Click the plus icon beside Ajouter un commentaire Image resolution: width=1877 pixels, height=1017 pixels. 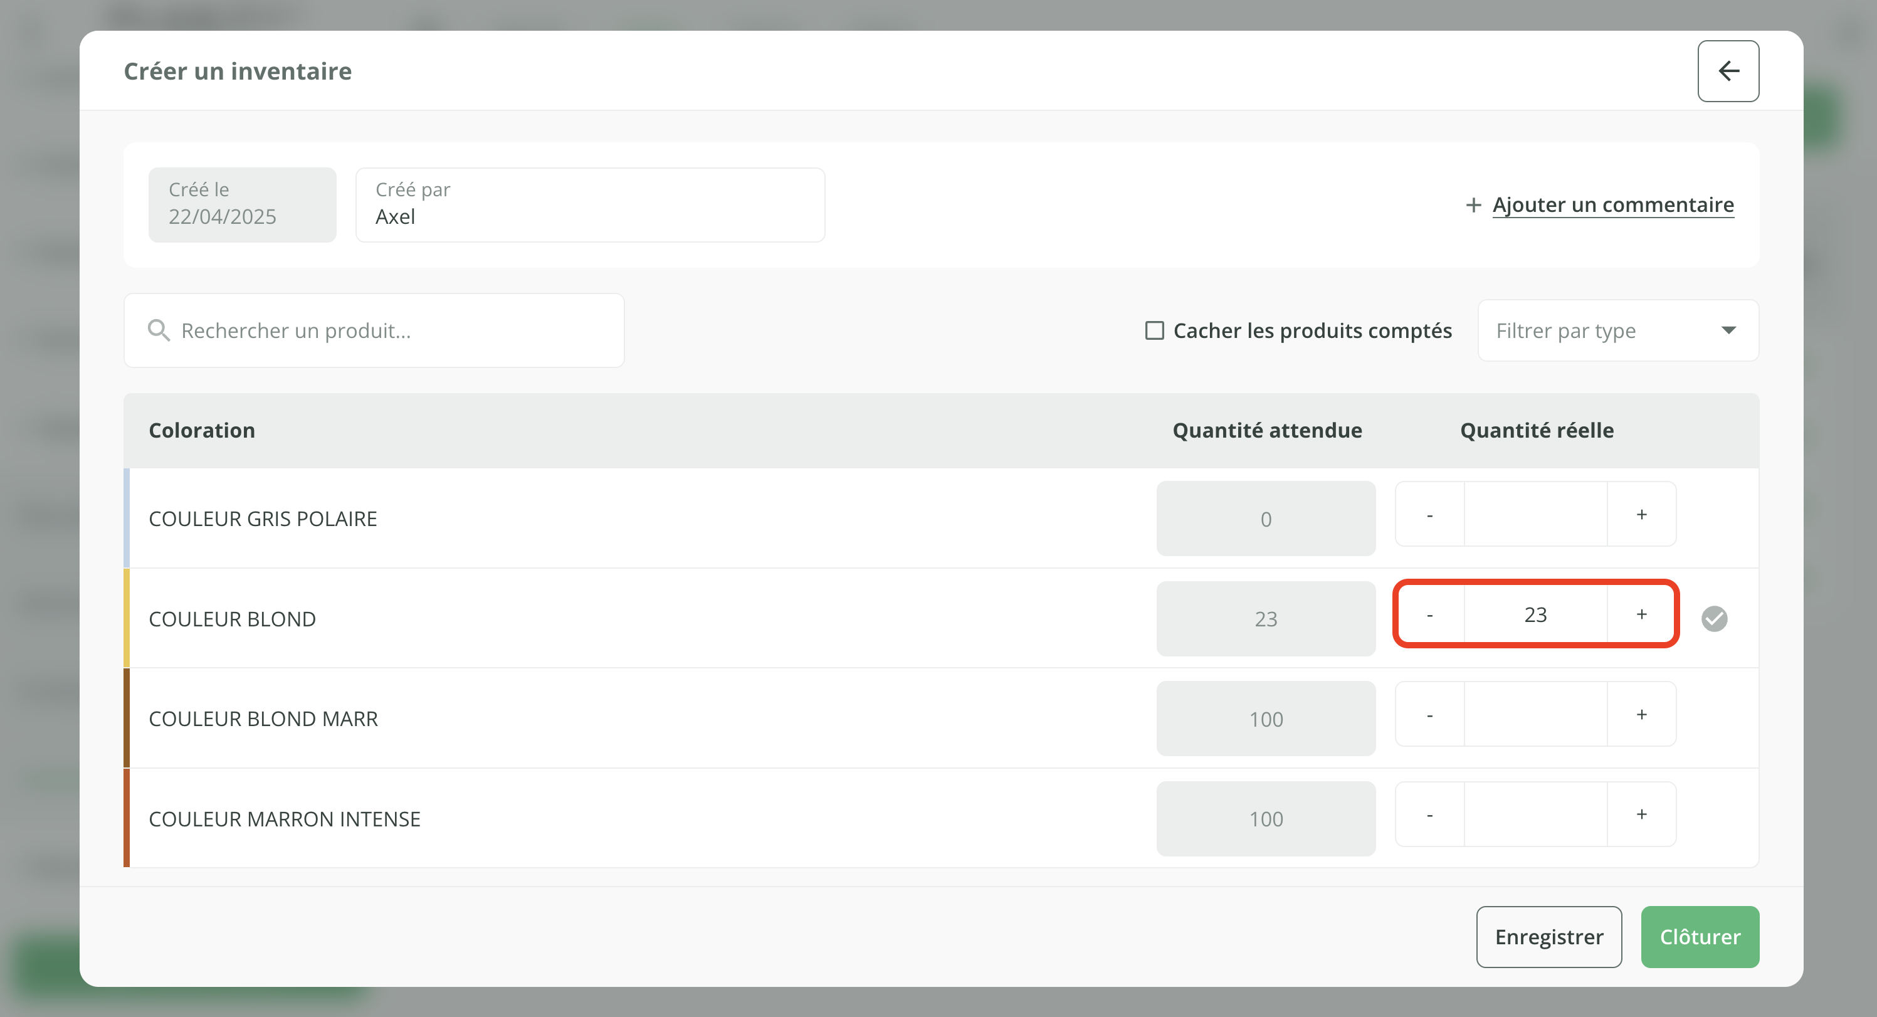pyautogui.click(x=1473, y=206)
